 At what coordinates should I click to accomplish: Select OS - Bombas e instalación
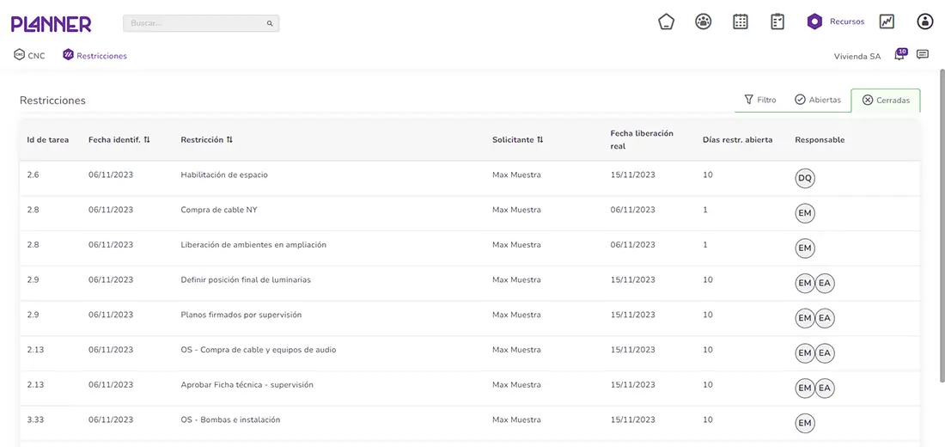pos(231,419)
